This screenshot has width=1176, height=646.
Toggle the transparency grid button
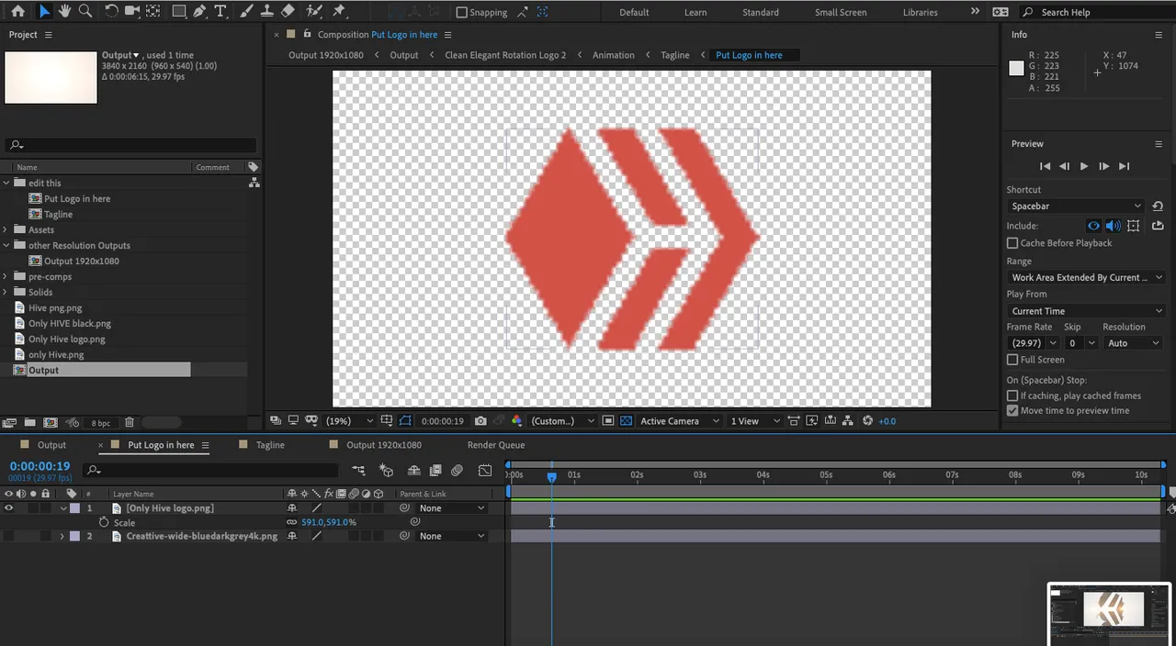coord(626,421)
